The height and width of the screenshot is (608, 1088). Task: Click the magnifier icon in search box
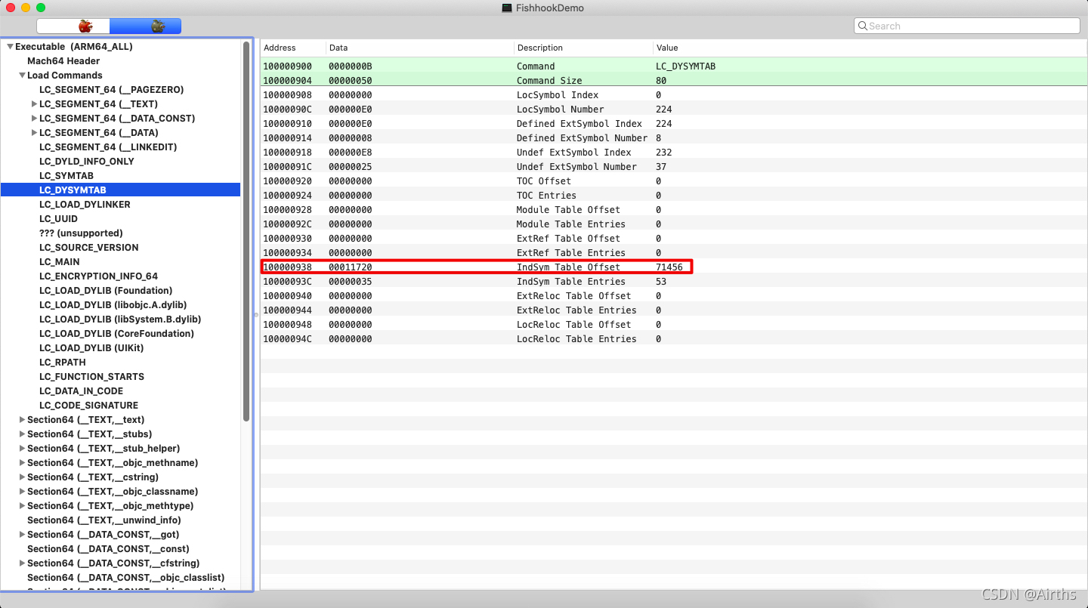click(x=862, y=26)
